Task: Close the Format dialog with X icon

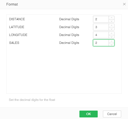Action: click(124, 4)
